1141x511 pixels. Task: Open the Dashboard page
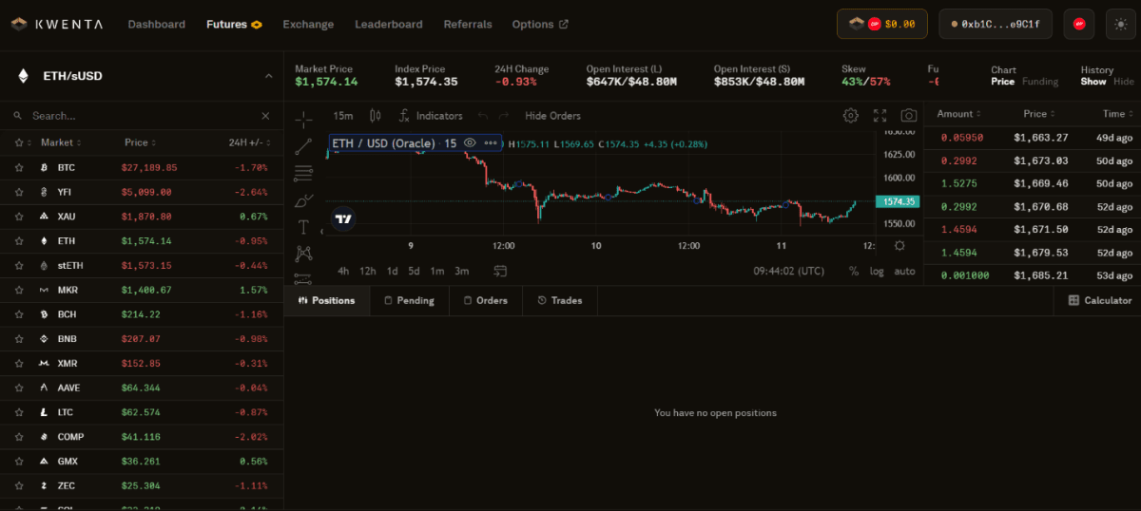pos(156,24)
